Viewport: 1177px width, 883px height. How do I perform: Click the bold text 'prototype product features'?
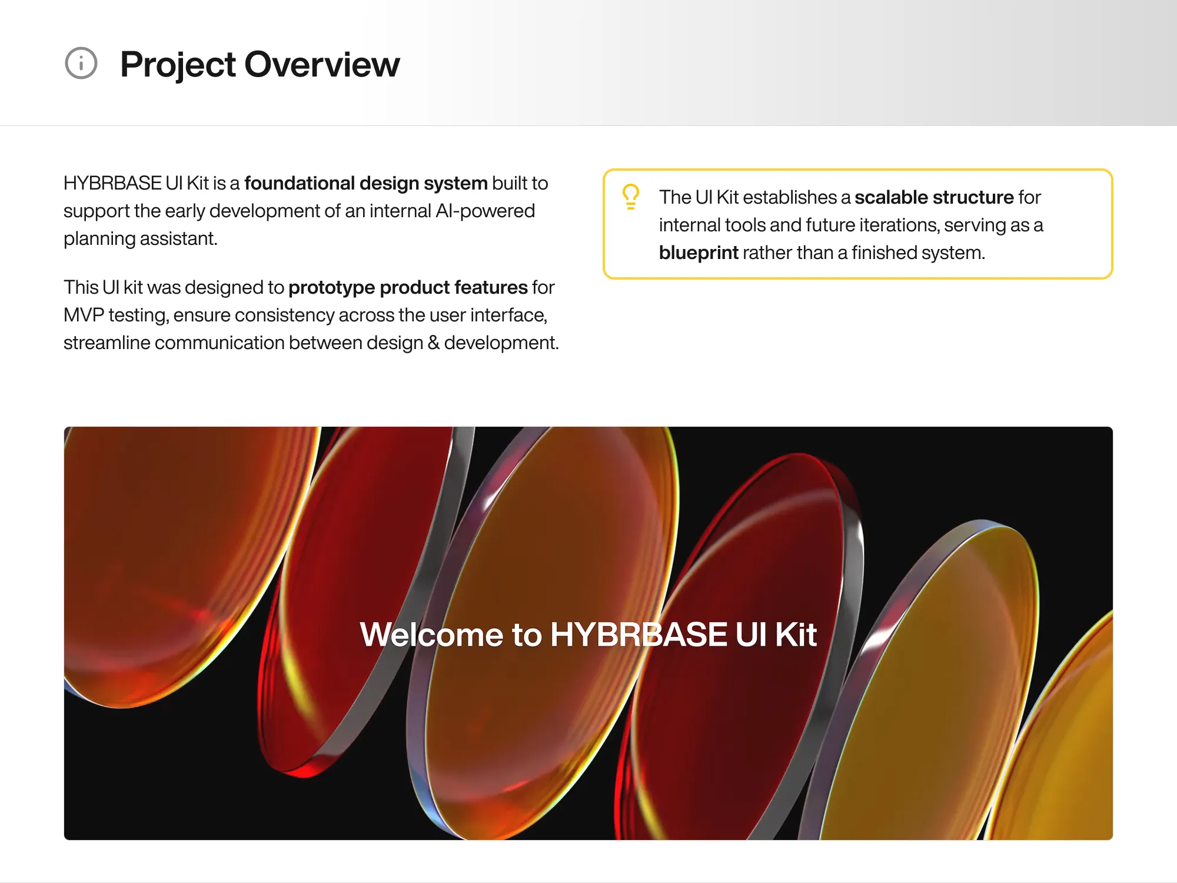pyautogui.click(x=408, y=287)
